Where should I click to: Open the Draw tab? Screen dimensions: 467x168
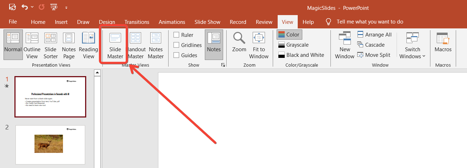tap(83, 22)
